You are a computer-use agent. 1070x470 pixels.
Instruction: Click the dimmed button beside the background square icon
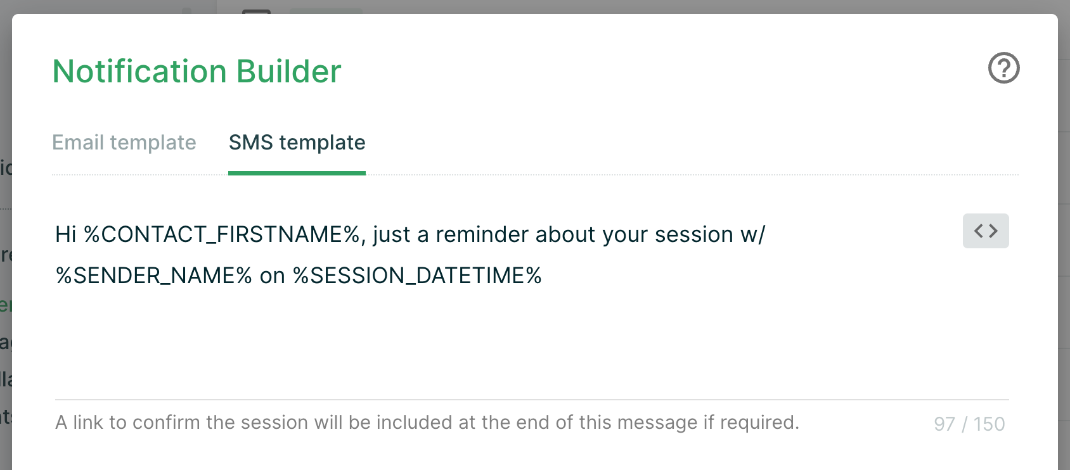pyautogui.click(x=326, y=11)
